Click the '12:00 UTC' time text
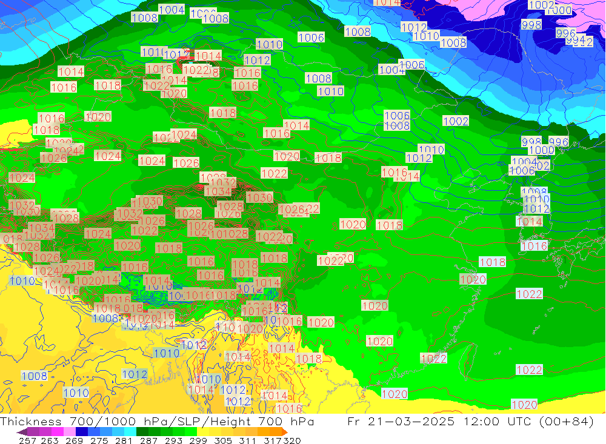 (x=497, y=421)
